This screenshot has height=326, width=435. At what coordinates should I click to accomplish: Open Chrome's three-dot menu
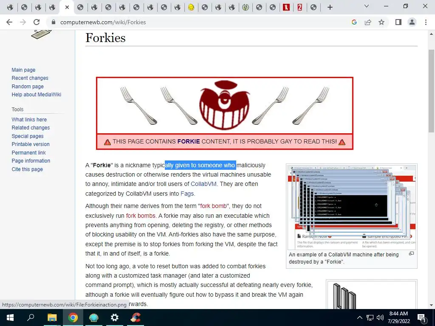[426, 22]
